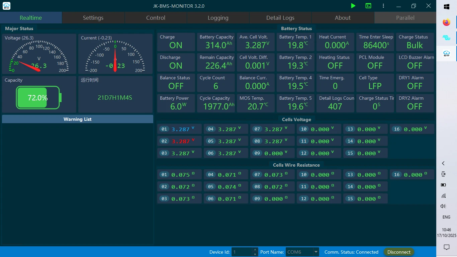457x257 pixels.
Task: Click the Warning List header
Action: tap(78, 119)
